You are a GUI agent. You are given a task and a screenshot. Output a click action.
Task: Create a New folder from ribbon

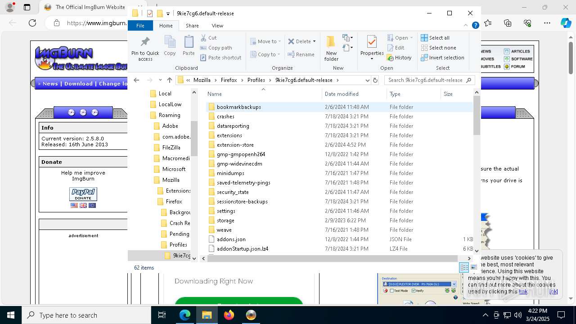click(x=331, y=48)
